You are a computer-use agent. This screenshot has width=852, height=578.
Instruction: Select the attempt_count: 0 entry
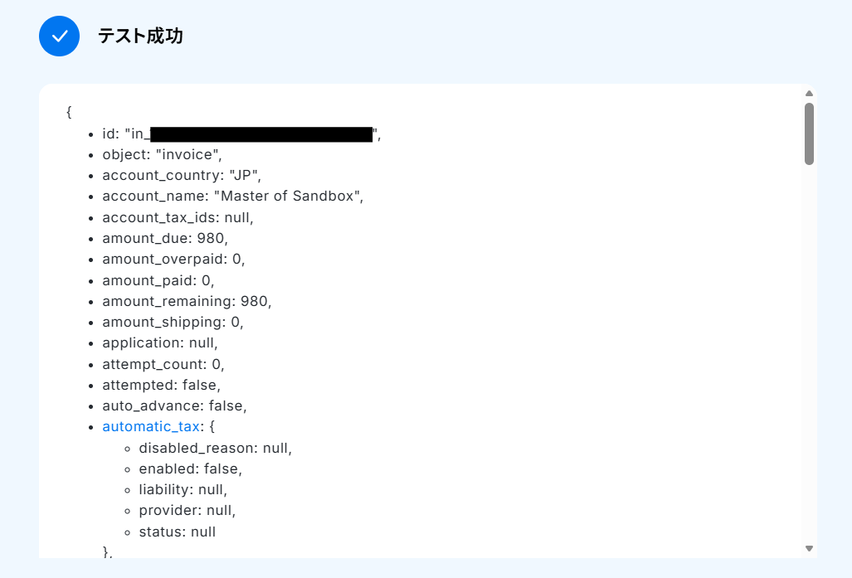point(163,365)
